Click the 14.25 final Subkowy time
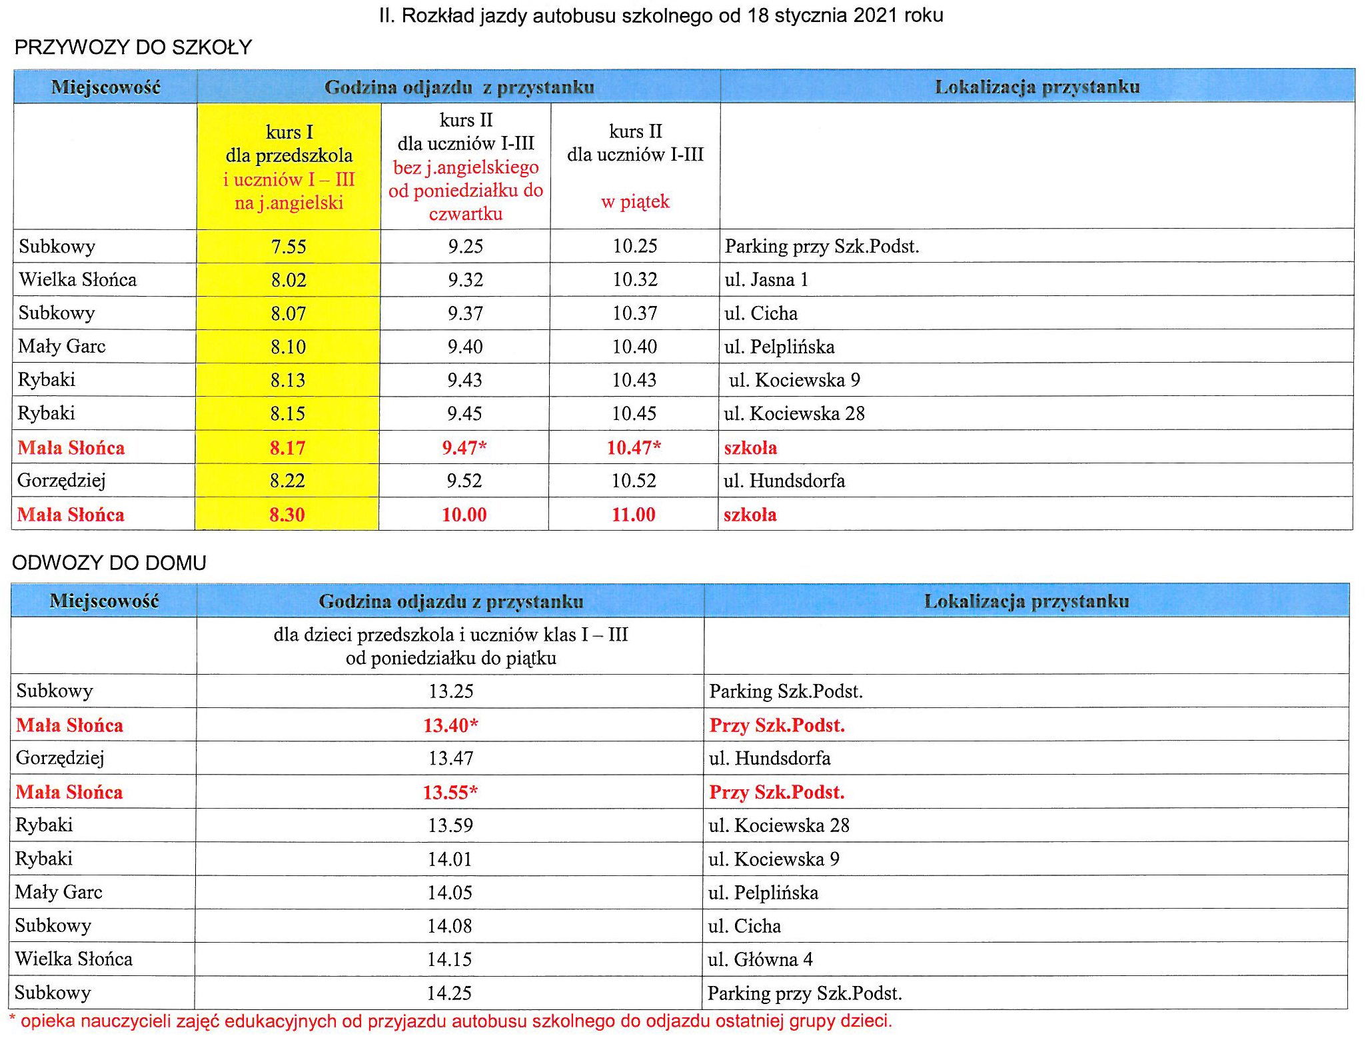1366x1058 pixels. tap(449, 993)
